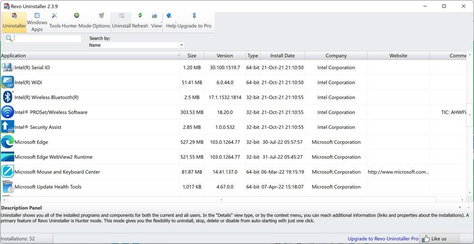
Task: Refresh the installed programs list
Action: pyautogui.click(x=140, y=21)
